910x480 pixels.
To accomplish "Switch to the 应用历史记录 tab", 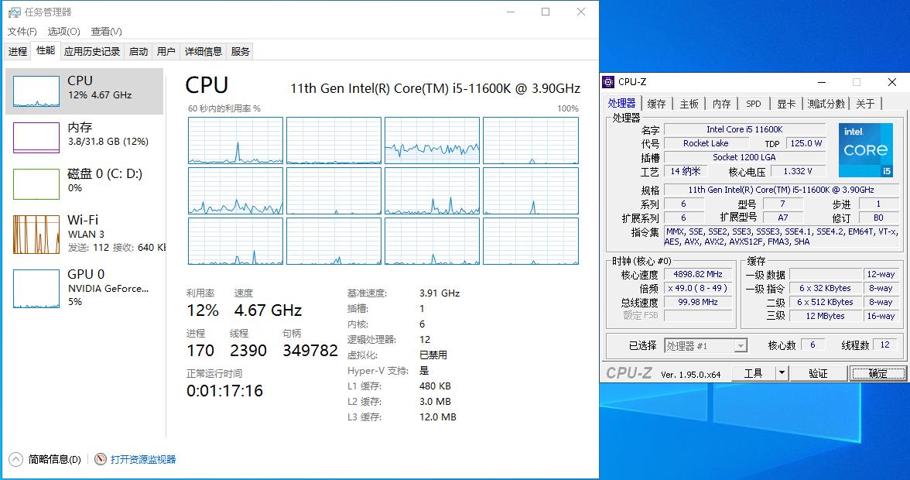I will coord(91,52).
